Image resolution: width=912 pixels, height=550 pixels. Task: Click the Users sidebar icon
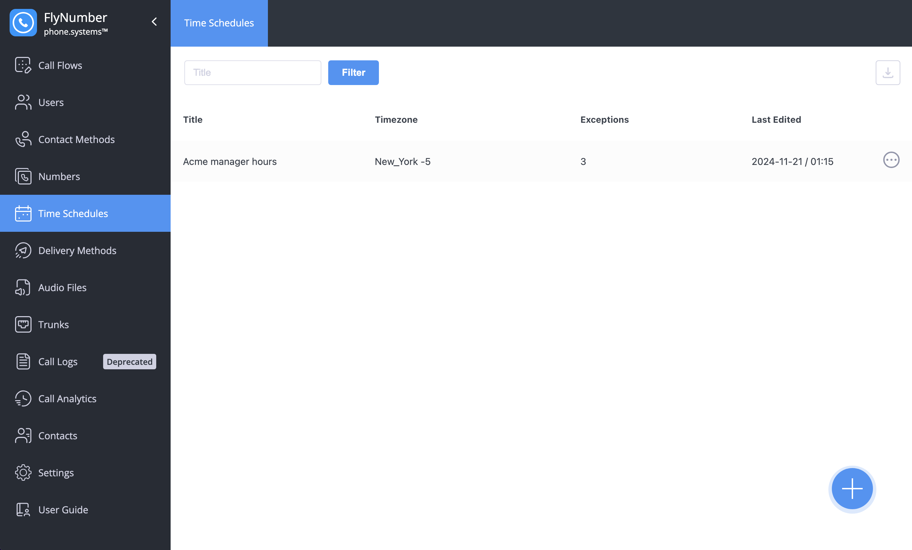[x=23, y=102]
